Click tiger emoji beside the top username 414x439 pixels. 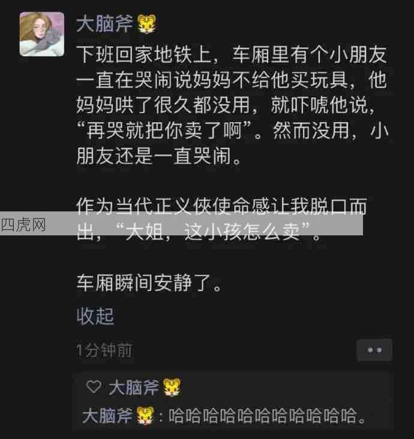pos(146,24)
